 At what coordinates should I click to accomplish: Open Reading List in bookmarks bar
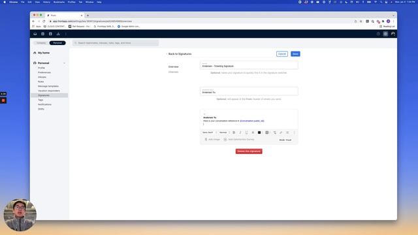[387, 26]
